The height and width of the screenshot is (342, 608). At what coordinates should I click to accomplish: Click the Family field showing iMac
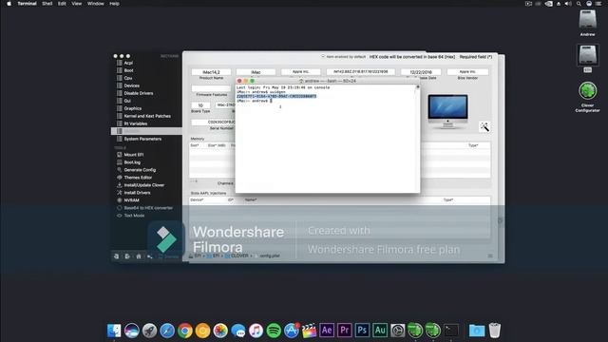pyautogui.click(x=256, y=72)
